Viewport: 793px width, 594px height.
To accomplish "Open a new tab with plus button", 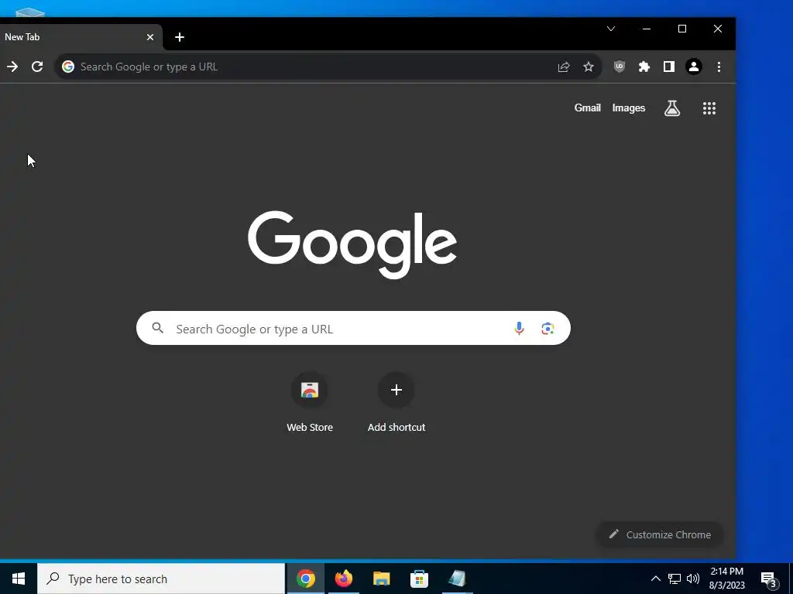I will coord(180,37).
